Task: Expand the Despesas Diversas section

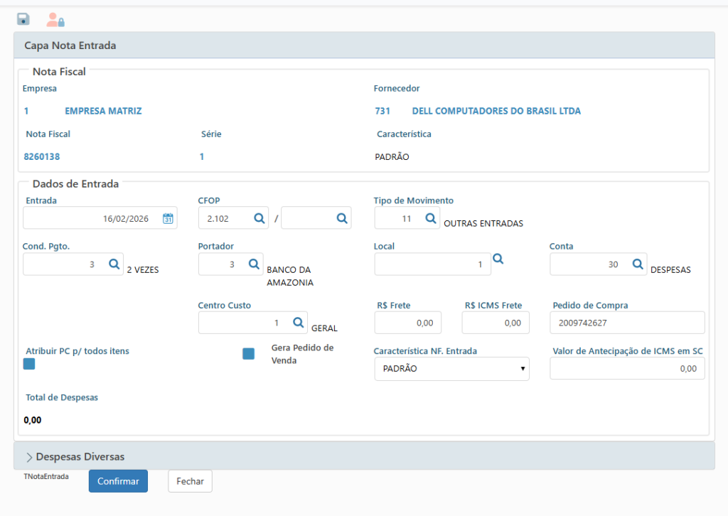Action: [80, 456]
